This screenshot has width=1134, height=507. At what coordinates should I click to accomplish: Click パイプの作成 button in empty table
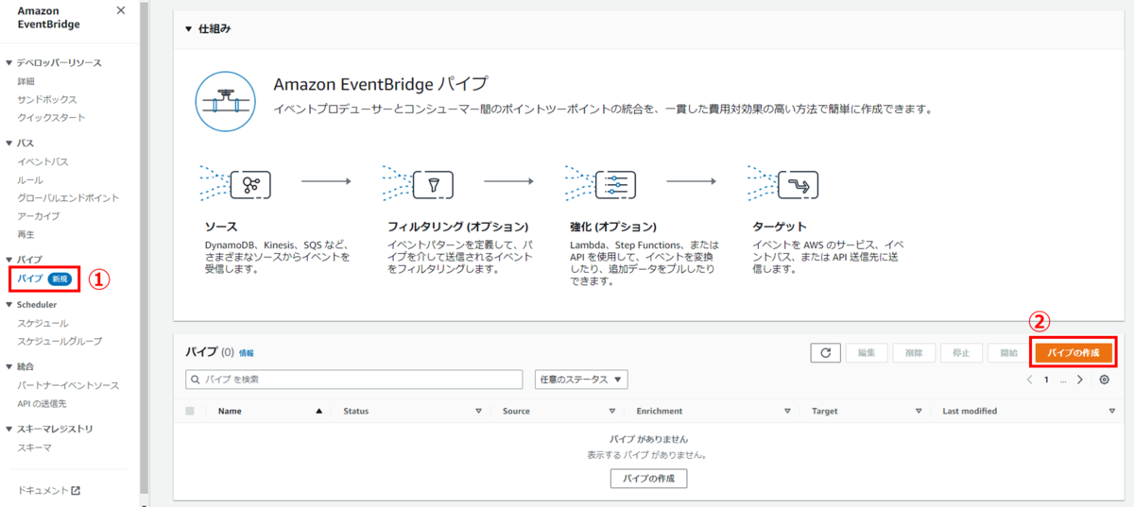pyautogui.click(x=648, y=479)
